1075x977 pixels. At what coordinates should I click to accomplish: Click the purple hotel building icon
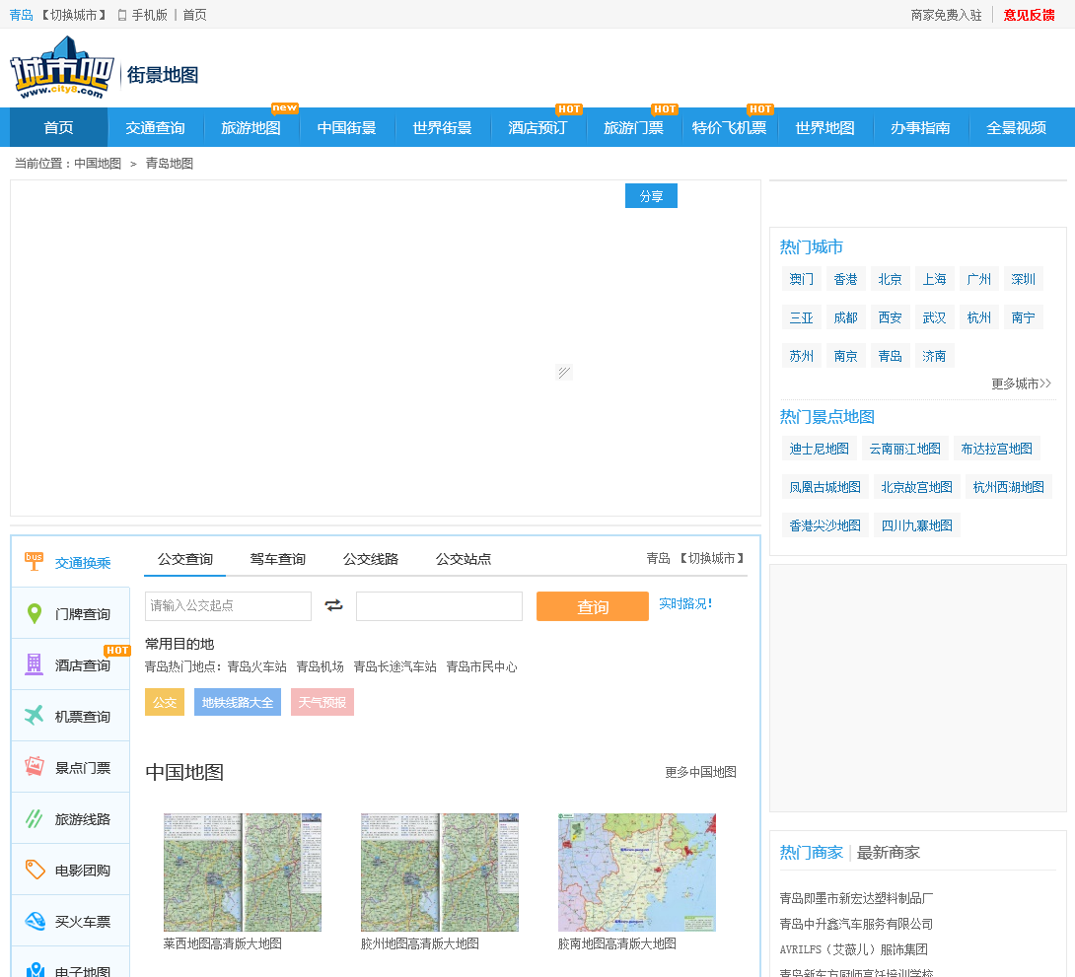click(34, 663)
